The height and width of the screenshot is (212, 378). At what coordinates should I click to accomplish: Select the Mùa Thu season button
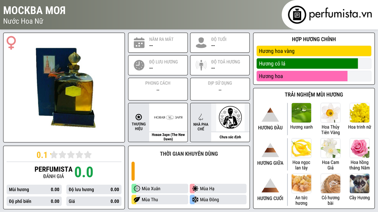[160, 199]
